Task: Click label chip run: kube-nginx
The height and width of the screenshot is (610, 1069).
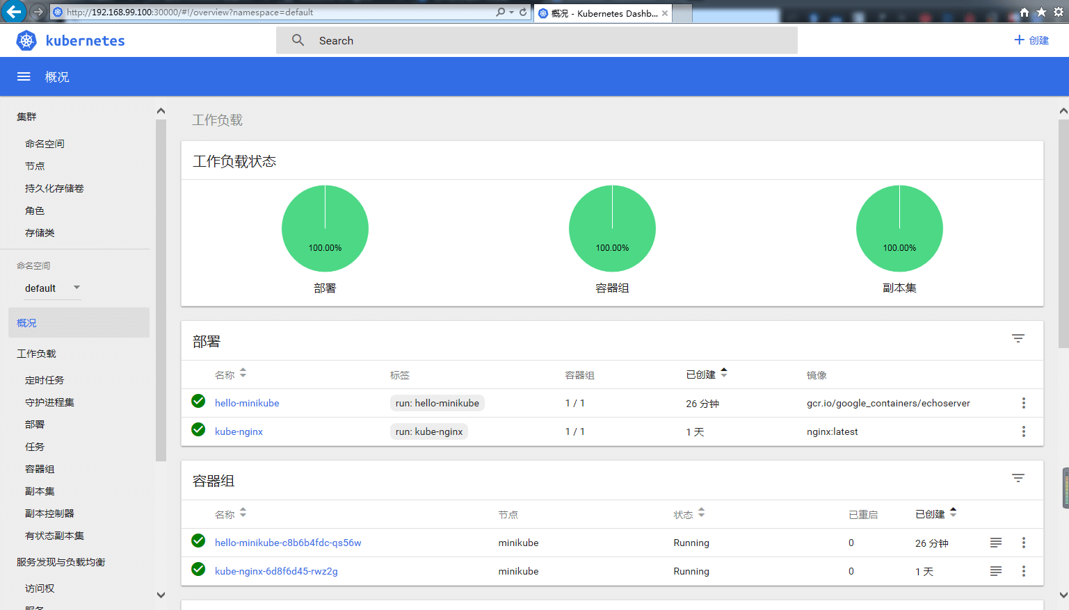Action: (429, 431)
